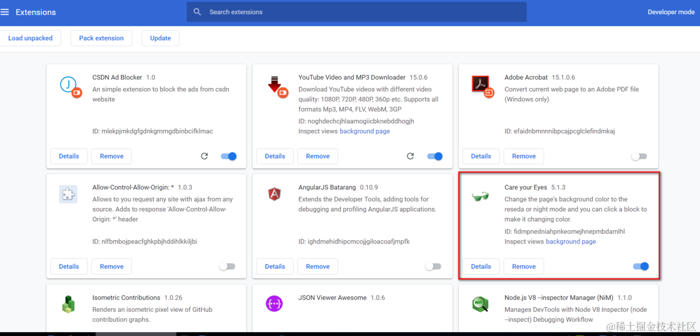Enable the AngularJS Batarang toggle

point(433,267)
